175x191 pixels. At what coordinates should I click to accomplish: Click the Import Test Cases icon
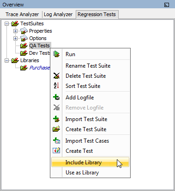[56, 140]
